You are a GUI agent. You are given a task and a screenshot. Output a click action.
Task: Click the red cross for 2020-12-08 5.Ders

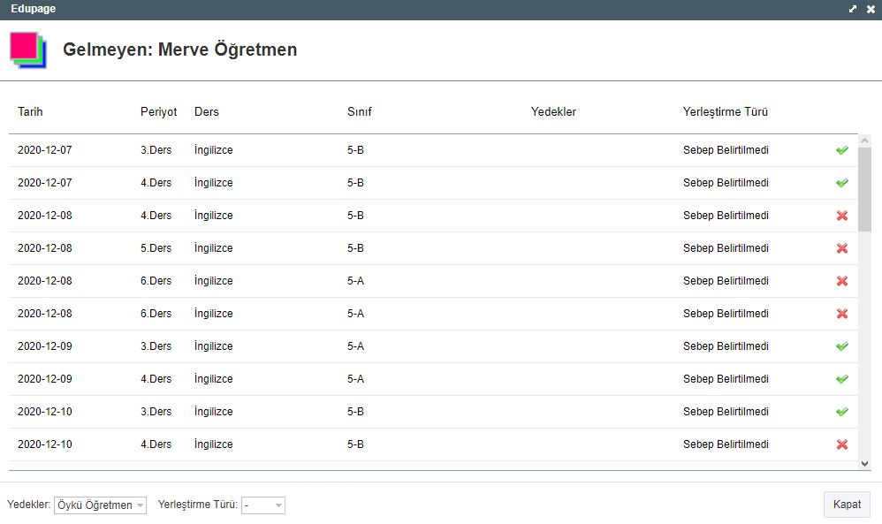(x=841, y=248)
